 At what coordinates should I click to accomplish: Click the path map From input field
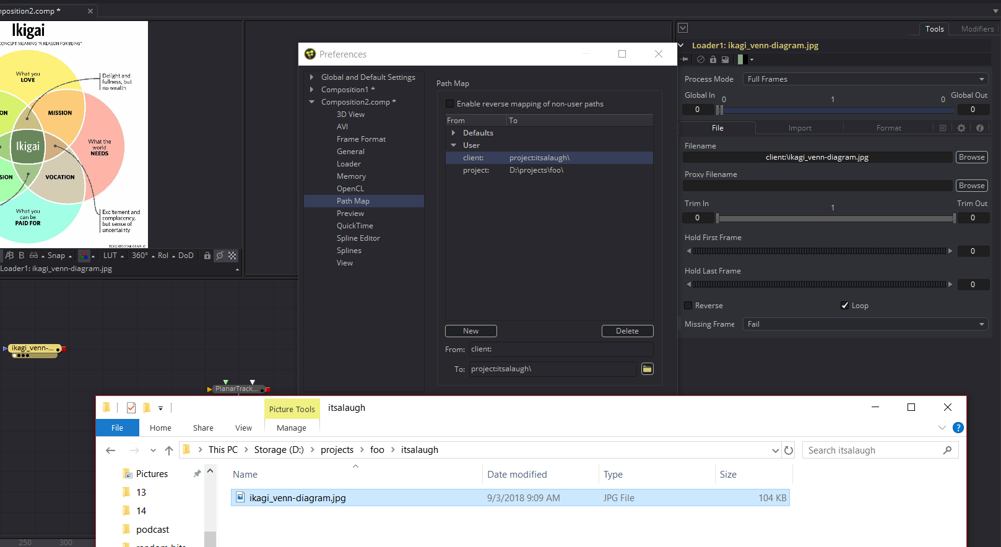coord(561,350)
